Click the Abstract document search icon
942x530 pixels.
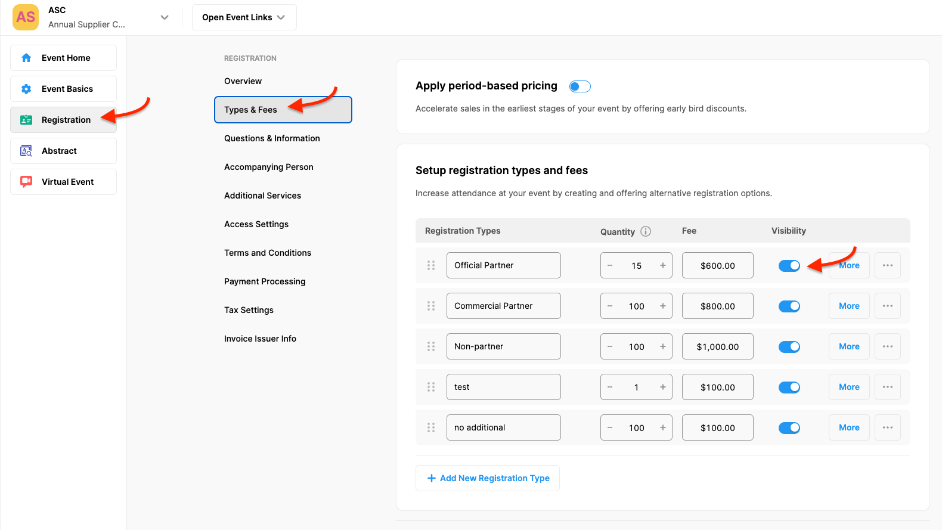(x=26, y=151)
